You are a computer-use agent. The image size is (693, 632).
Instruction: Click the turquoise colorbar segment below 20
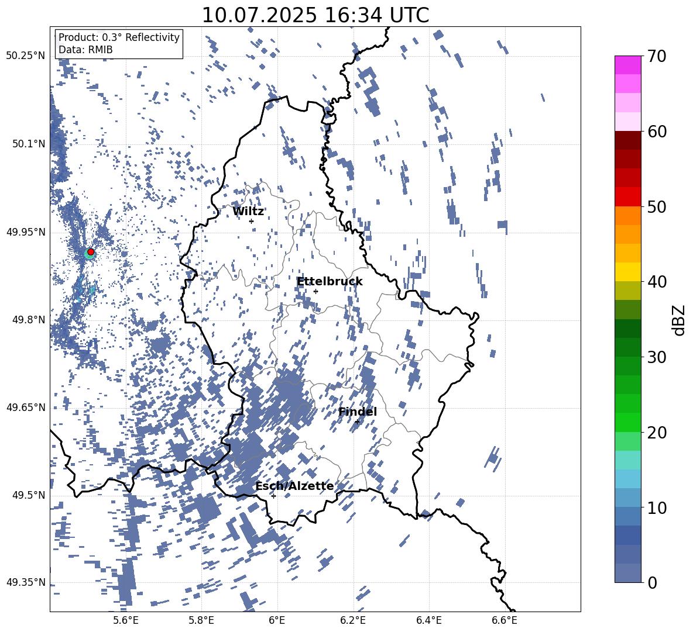(x=627, y=460)
